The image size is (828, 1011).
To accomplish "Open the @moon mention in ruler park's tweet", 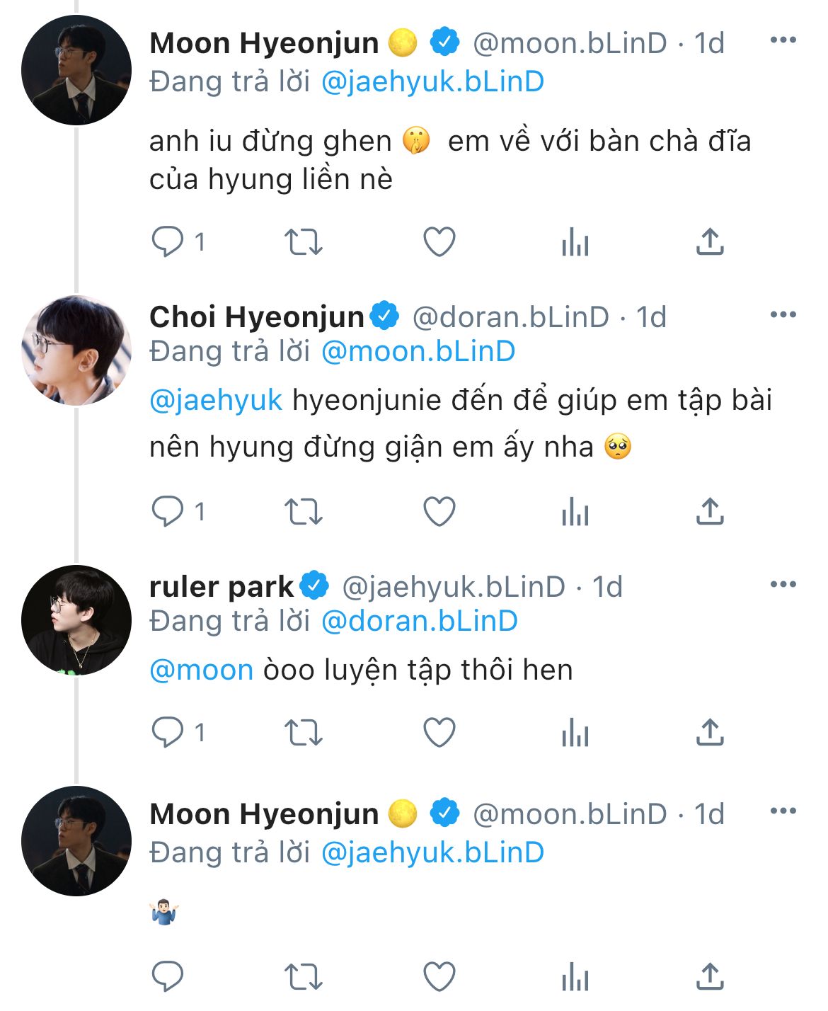I will (x=202, y=670).
